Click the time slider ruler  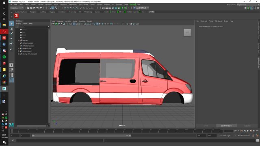[117, 131]
